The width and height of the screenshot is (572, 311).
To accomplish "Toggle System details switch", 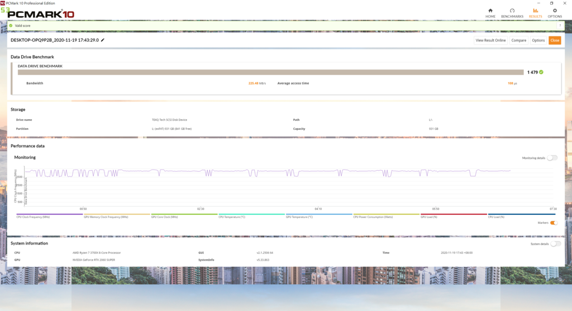I will (x=556, y=244).
